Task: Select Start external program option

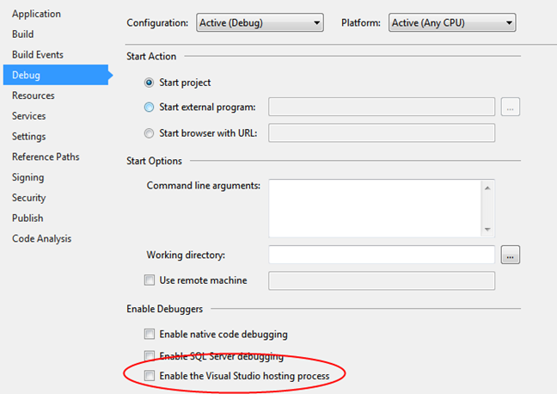Action: pos(150,108)
